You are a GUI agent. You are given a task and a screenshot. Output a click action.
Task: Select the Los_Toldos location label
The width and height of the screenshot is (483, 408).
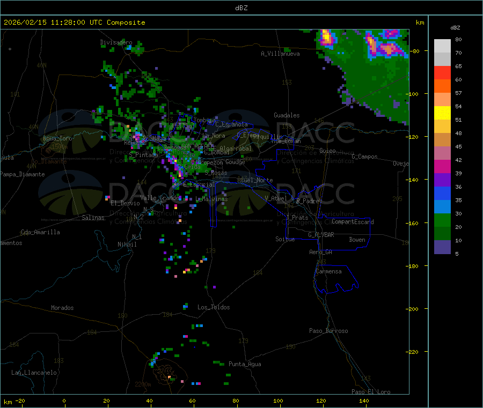214,307
